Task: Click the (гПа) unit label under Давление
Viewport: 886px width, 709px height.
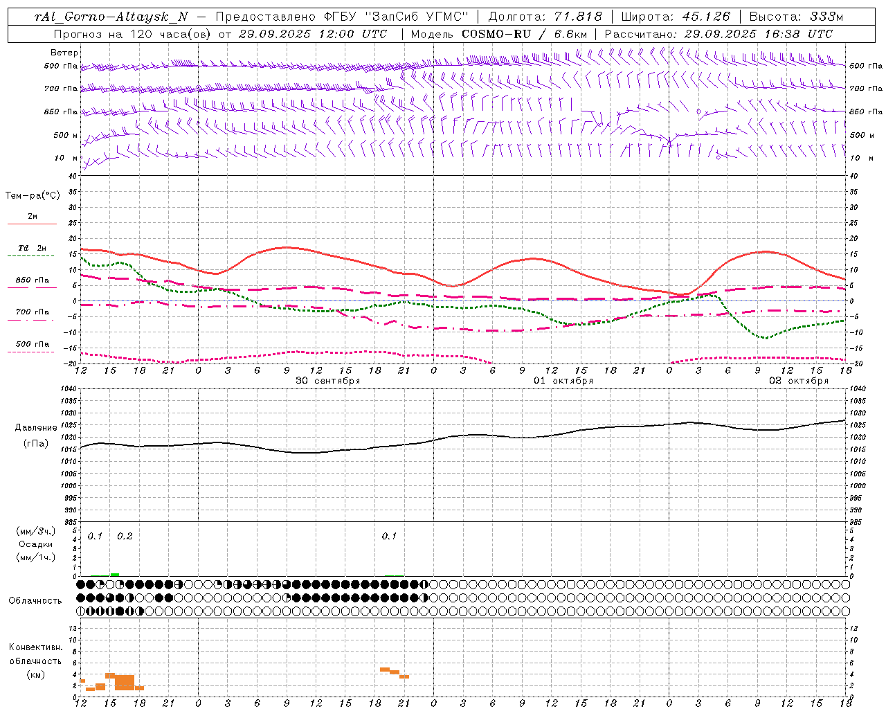Action: (36, 444)
